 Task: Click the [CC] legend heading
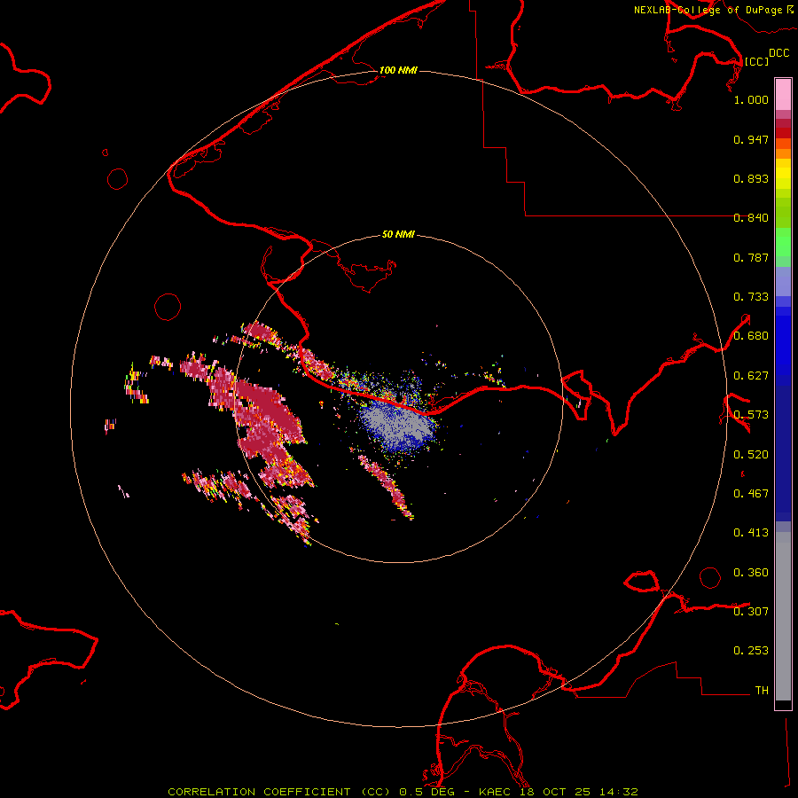pyautogui.click(x=756, y=61)
